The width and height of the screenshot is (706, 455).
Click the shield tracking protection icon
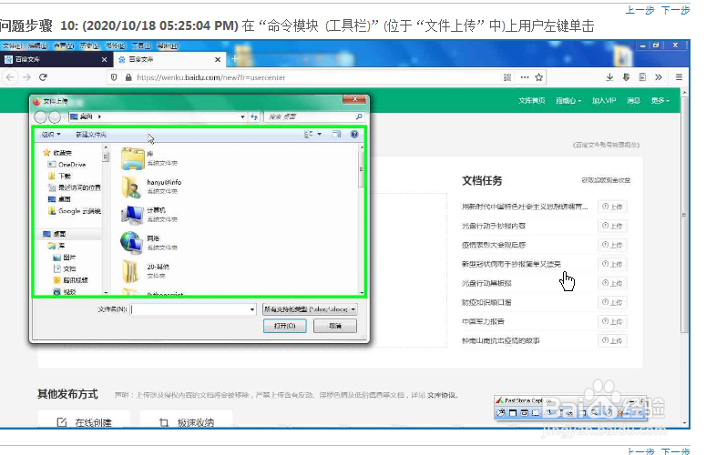(x=114, y=77)
